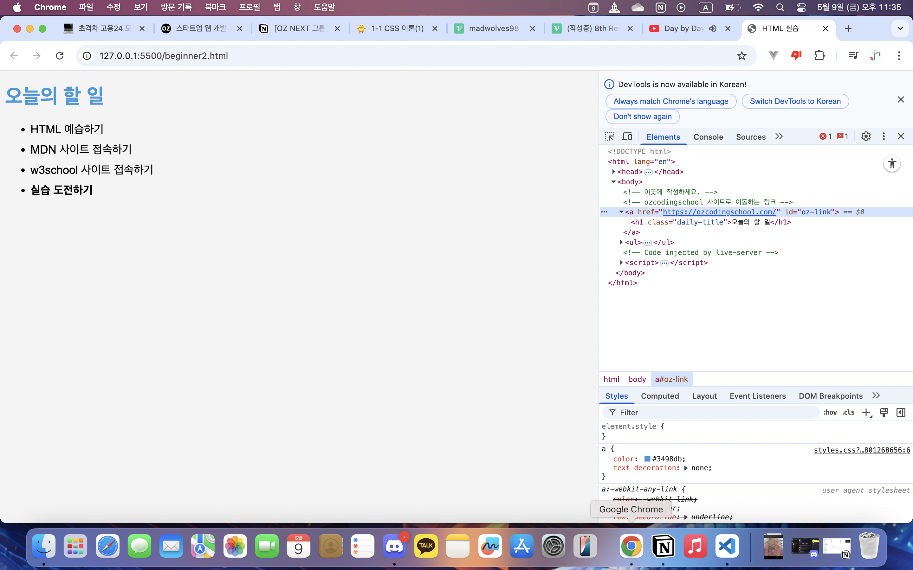The image size is (913, 570).
Task: Toggle the device toolbar icon
Action: (627, 136)
